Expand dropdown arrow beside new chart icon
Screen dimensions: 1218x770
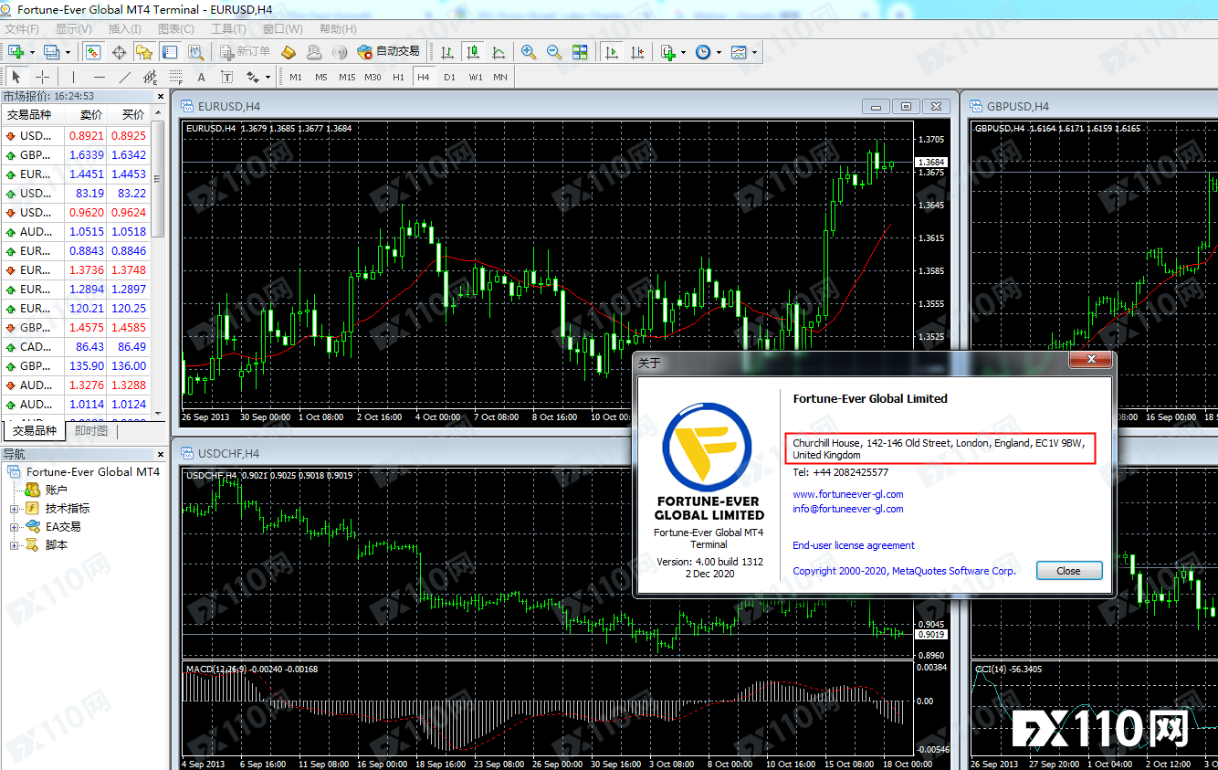32,52
